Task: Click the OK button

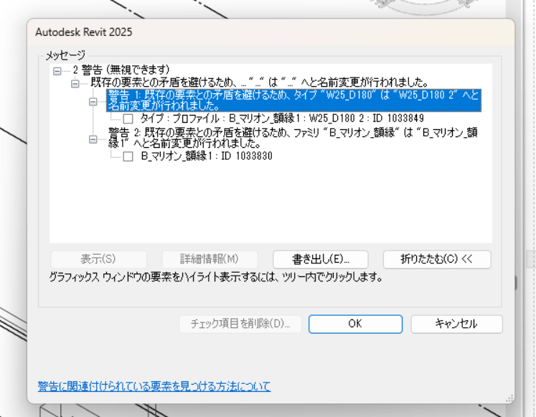Action: (355, 324)
